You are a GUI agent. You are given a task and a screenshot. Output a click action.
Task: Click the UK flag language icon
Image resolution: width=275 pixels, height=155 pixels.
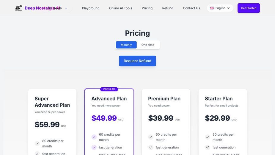(x=212, y=8)
